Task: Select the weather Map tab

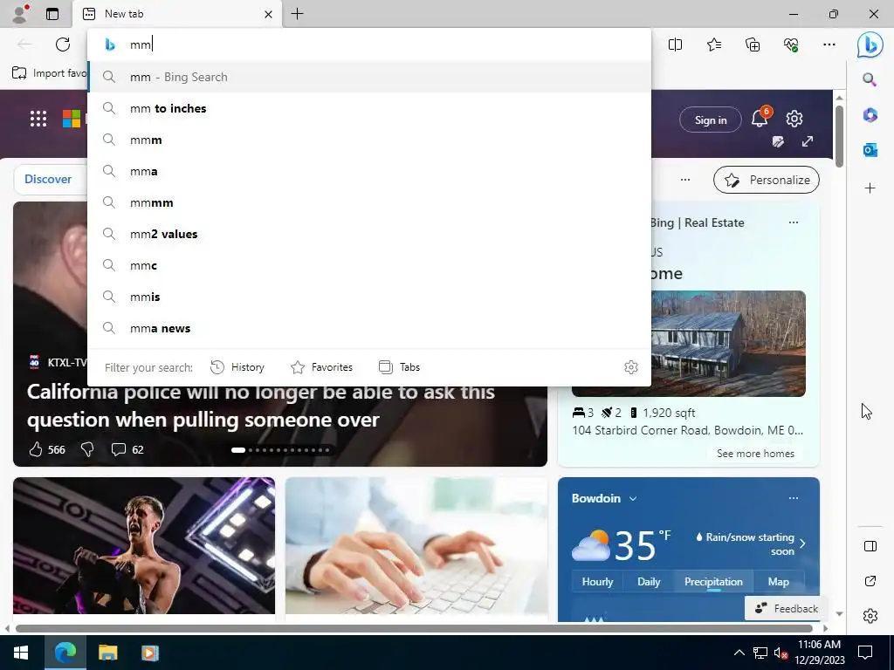Action: click(778, 582)
